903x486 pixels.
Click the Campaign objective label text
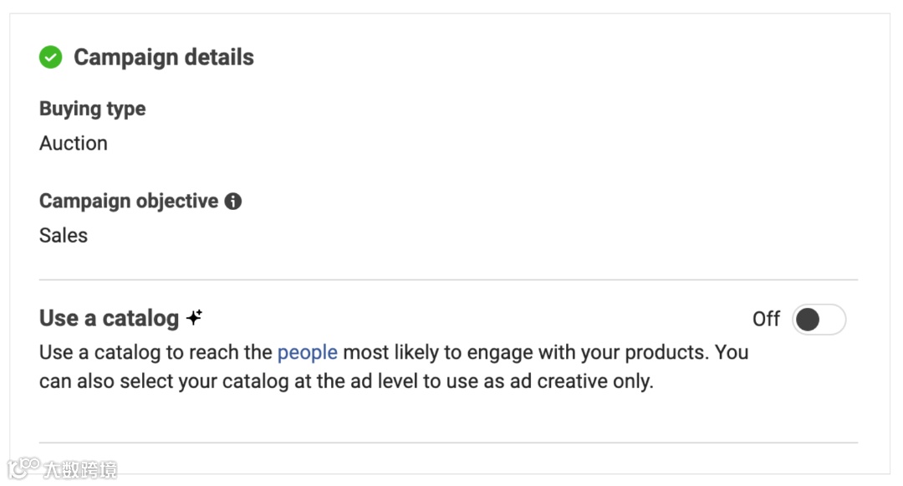tap(129, 202)
